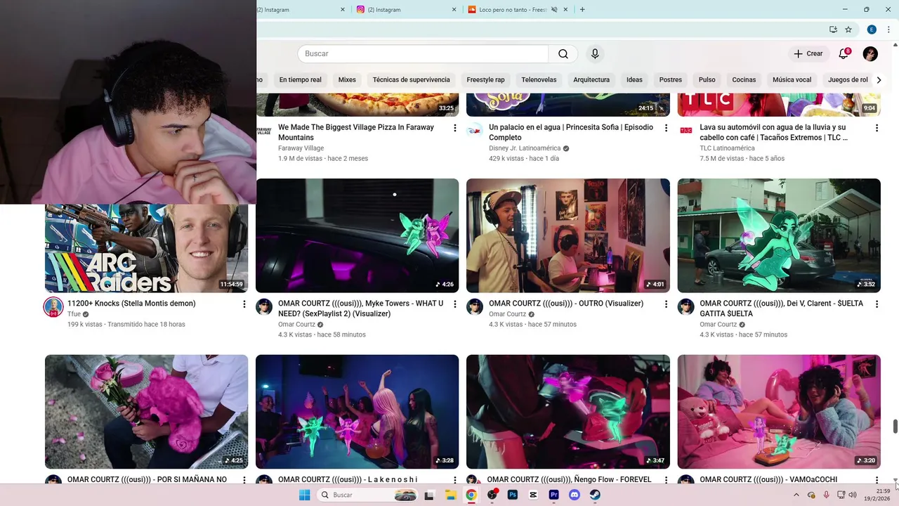The image size is (899, 506).
Task: Select the Juegos de rol chip
Action: pyautogui.click(x=848, y=80)
